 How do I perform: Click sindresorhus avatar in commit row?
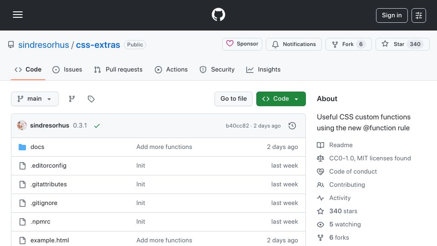[22, 126]
